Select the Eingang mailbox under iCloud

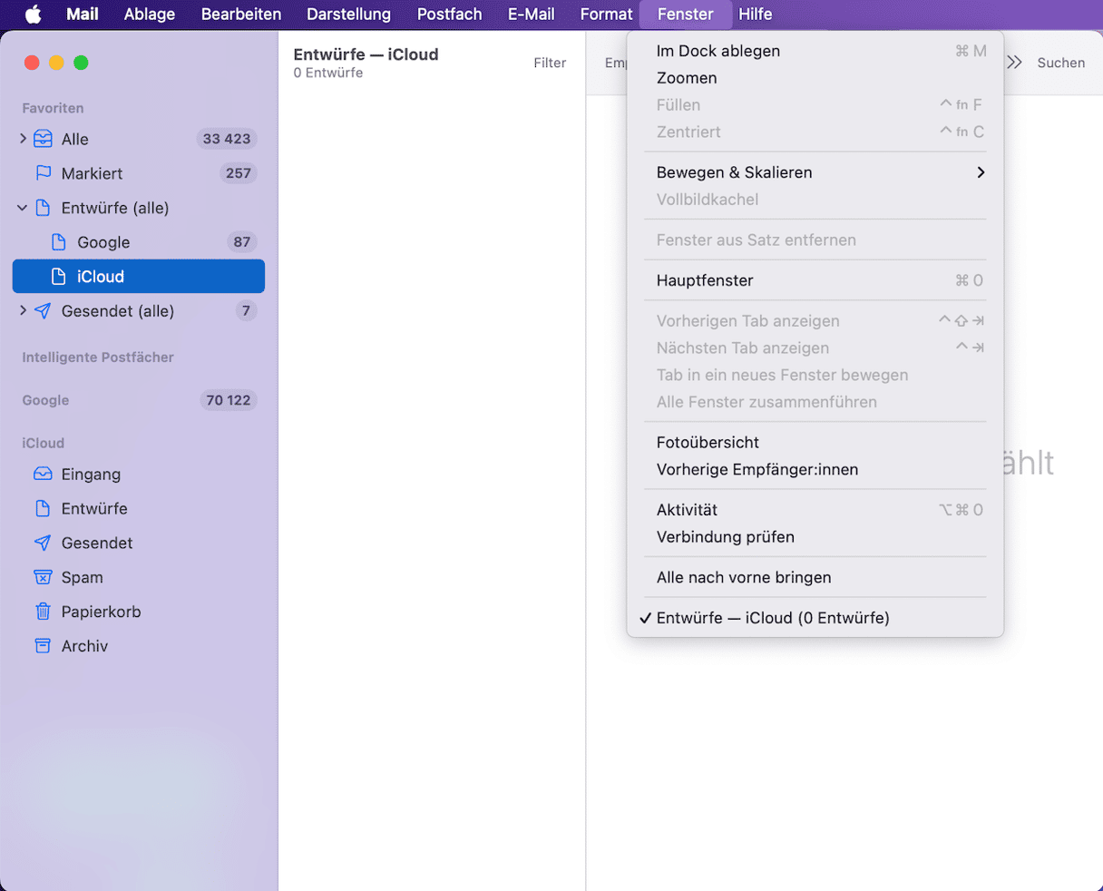pyautogui.click(x=139, y=475)
